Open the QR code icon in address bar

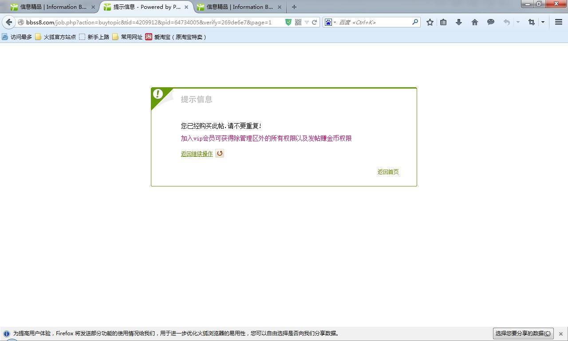click(298, 22)
